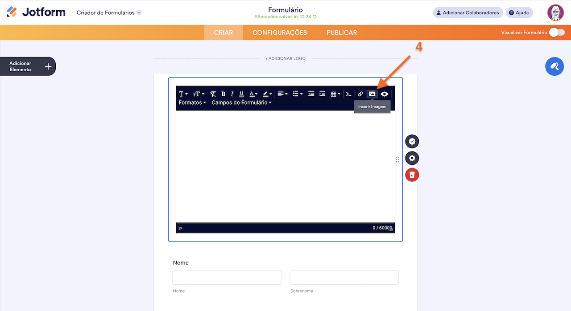
Task: Click the insert link icon
Action: click(360, 94)
